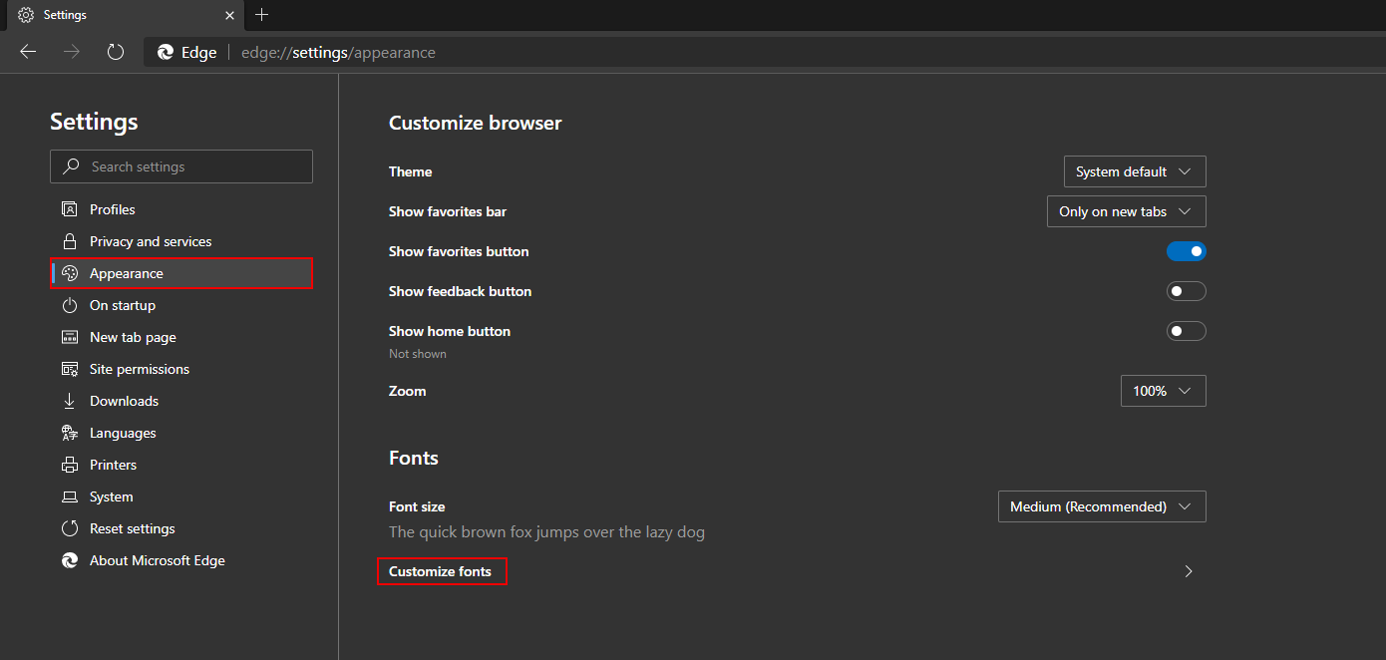Open the Zoom 100% dropdown
This screenshot has height=660, width=1386.
tap(1164, 391)
